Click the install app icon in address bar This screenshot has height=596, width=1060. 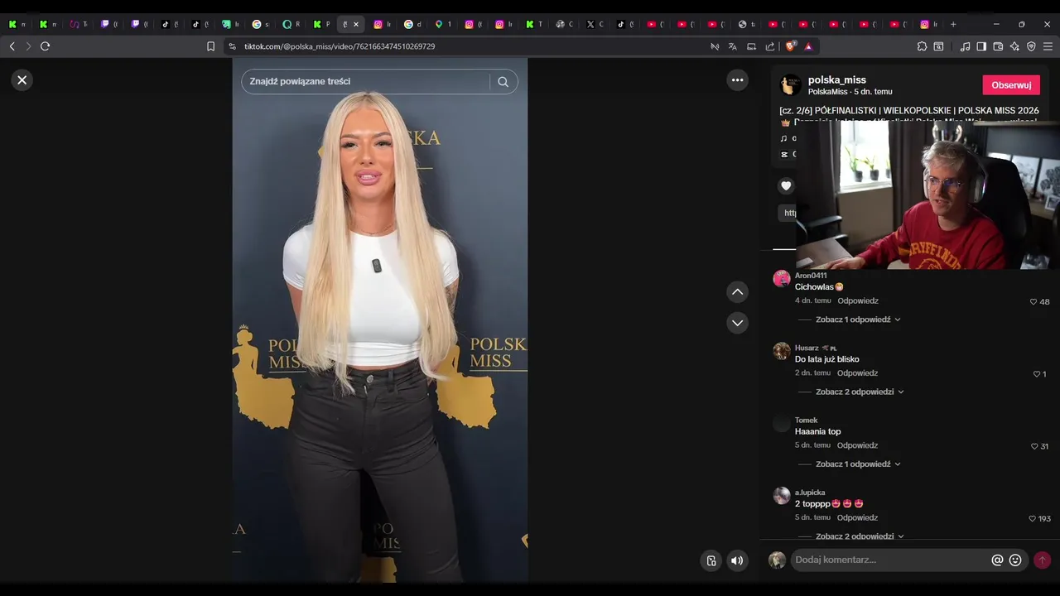click(x=751, y=46)
